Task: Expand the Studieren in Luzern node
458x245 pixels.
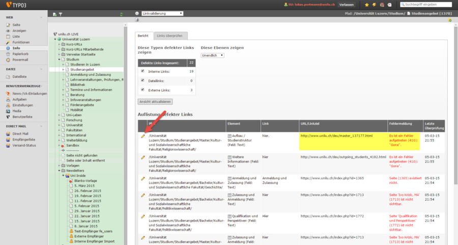Action: 64,65
